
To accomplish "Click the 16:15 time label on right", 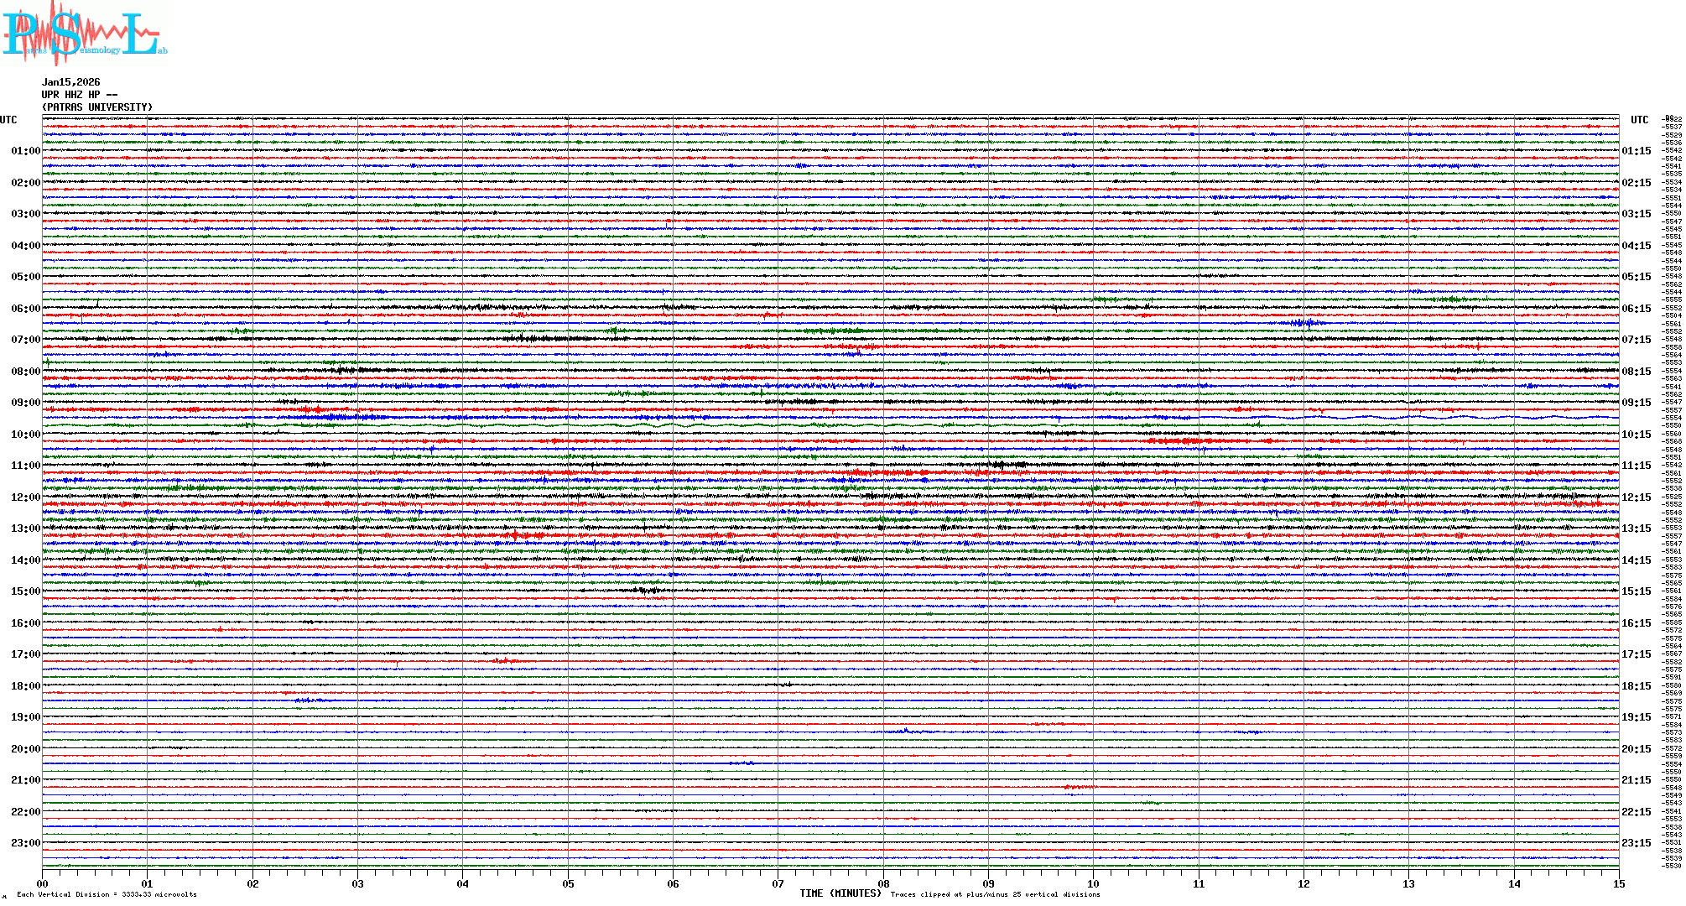I will click(x=1636, y=623).
